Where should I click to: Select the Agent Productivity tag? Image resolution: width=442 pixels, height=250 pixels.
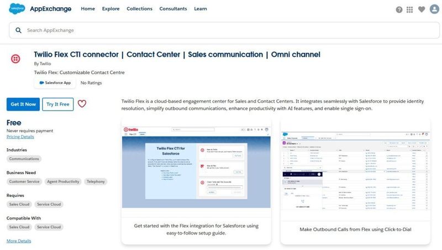coord(63,181)
